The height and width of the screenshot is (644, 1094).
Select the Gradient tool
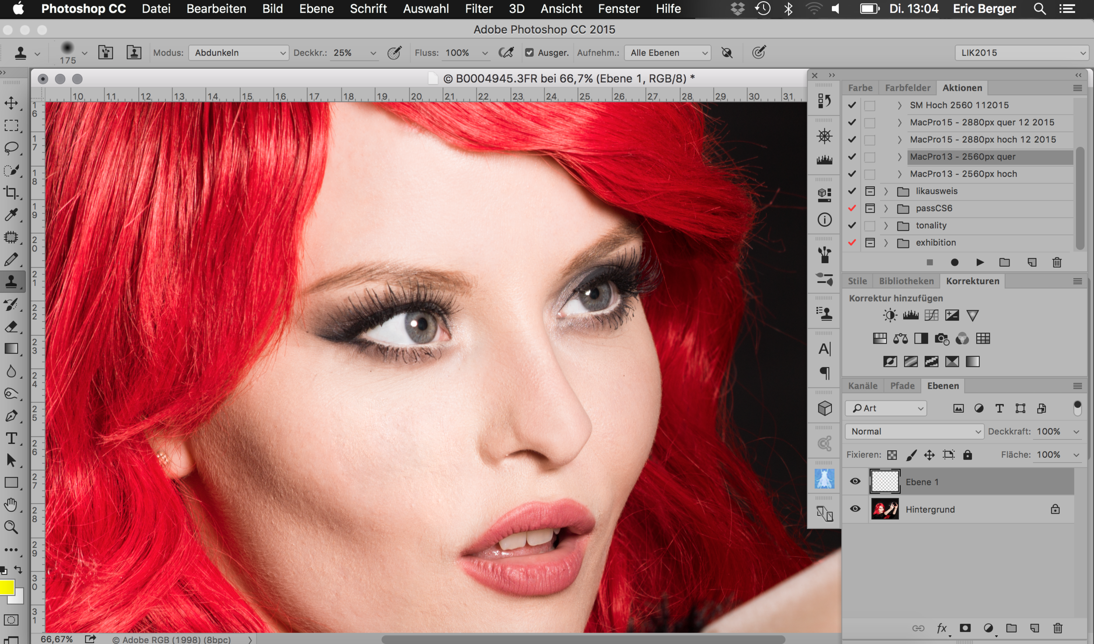[11, 349]
